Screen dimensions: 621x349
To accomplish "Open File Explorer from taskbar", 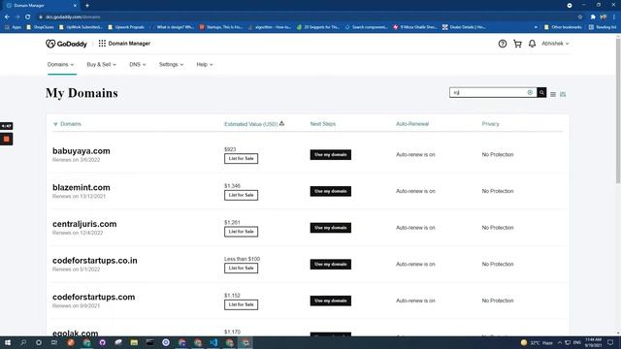I will click(134, 342).
